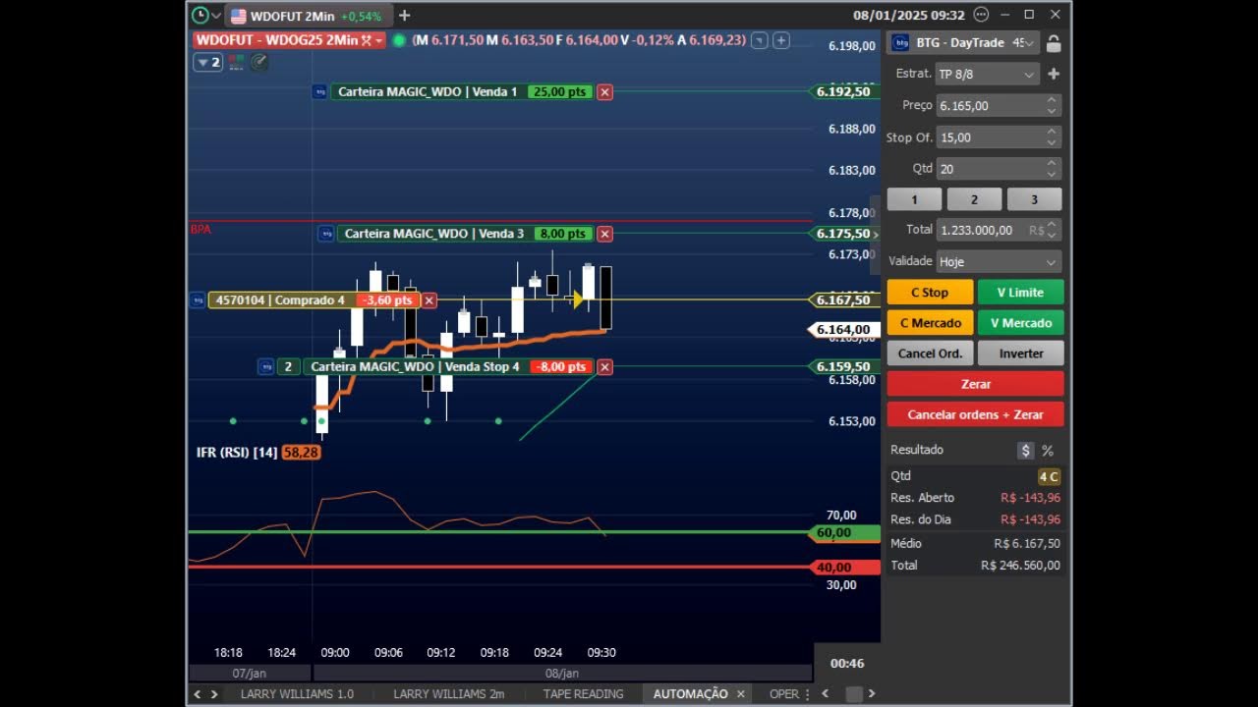
Task: Switch to the TAPE READING tab
Action: pos(583,694)
